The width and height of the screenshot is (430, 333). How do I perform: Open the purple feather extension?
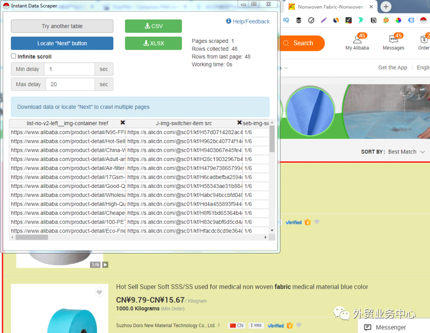point(324,20)
